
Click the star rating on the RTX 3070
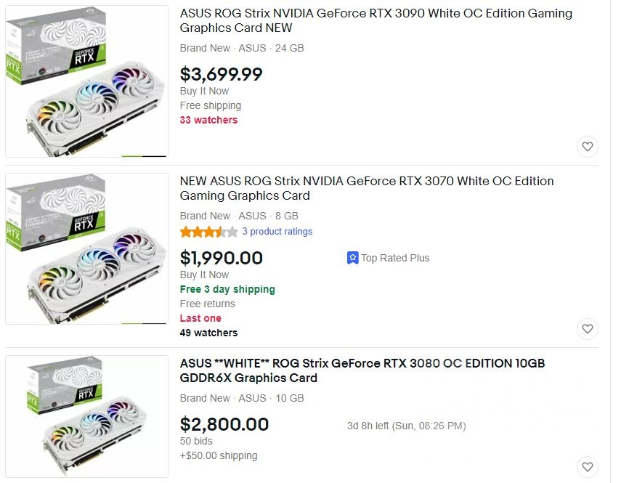209,232
